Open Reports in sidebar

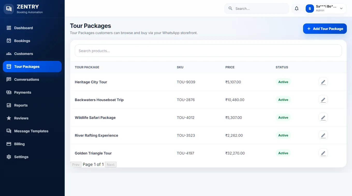tap(32, 105)
